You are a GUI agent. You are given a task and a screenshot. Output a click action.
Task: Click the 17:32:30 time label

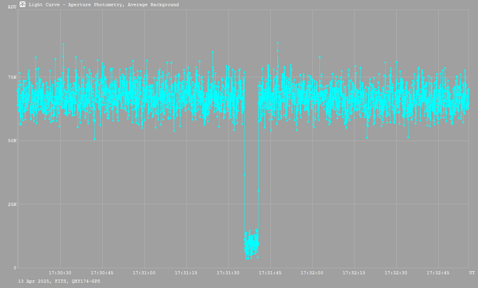tap(396, 273)
